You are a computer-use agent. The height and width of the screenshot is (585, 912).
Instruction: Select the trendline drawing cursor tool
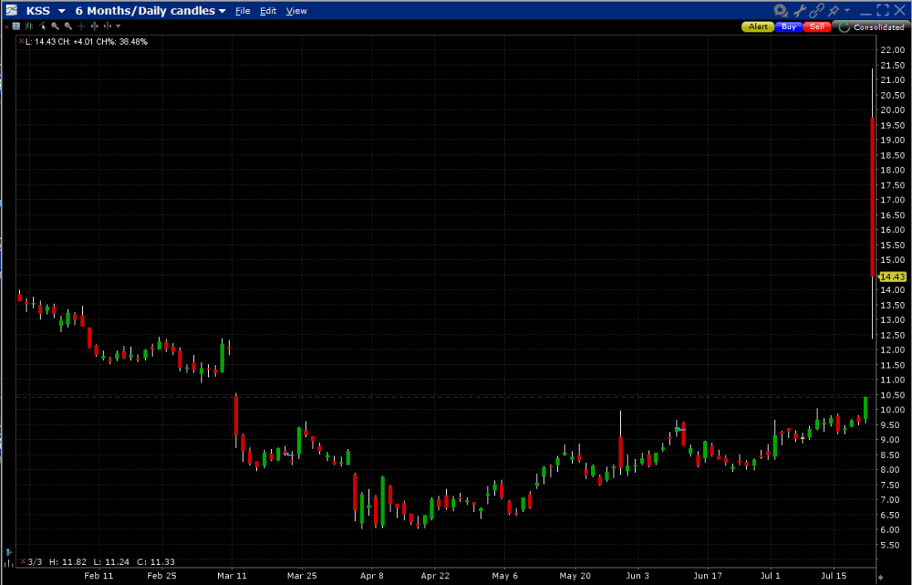[x=42, y=27]
